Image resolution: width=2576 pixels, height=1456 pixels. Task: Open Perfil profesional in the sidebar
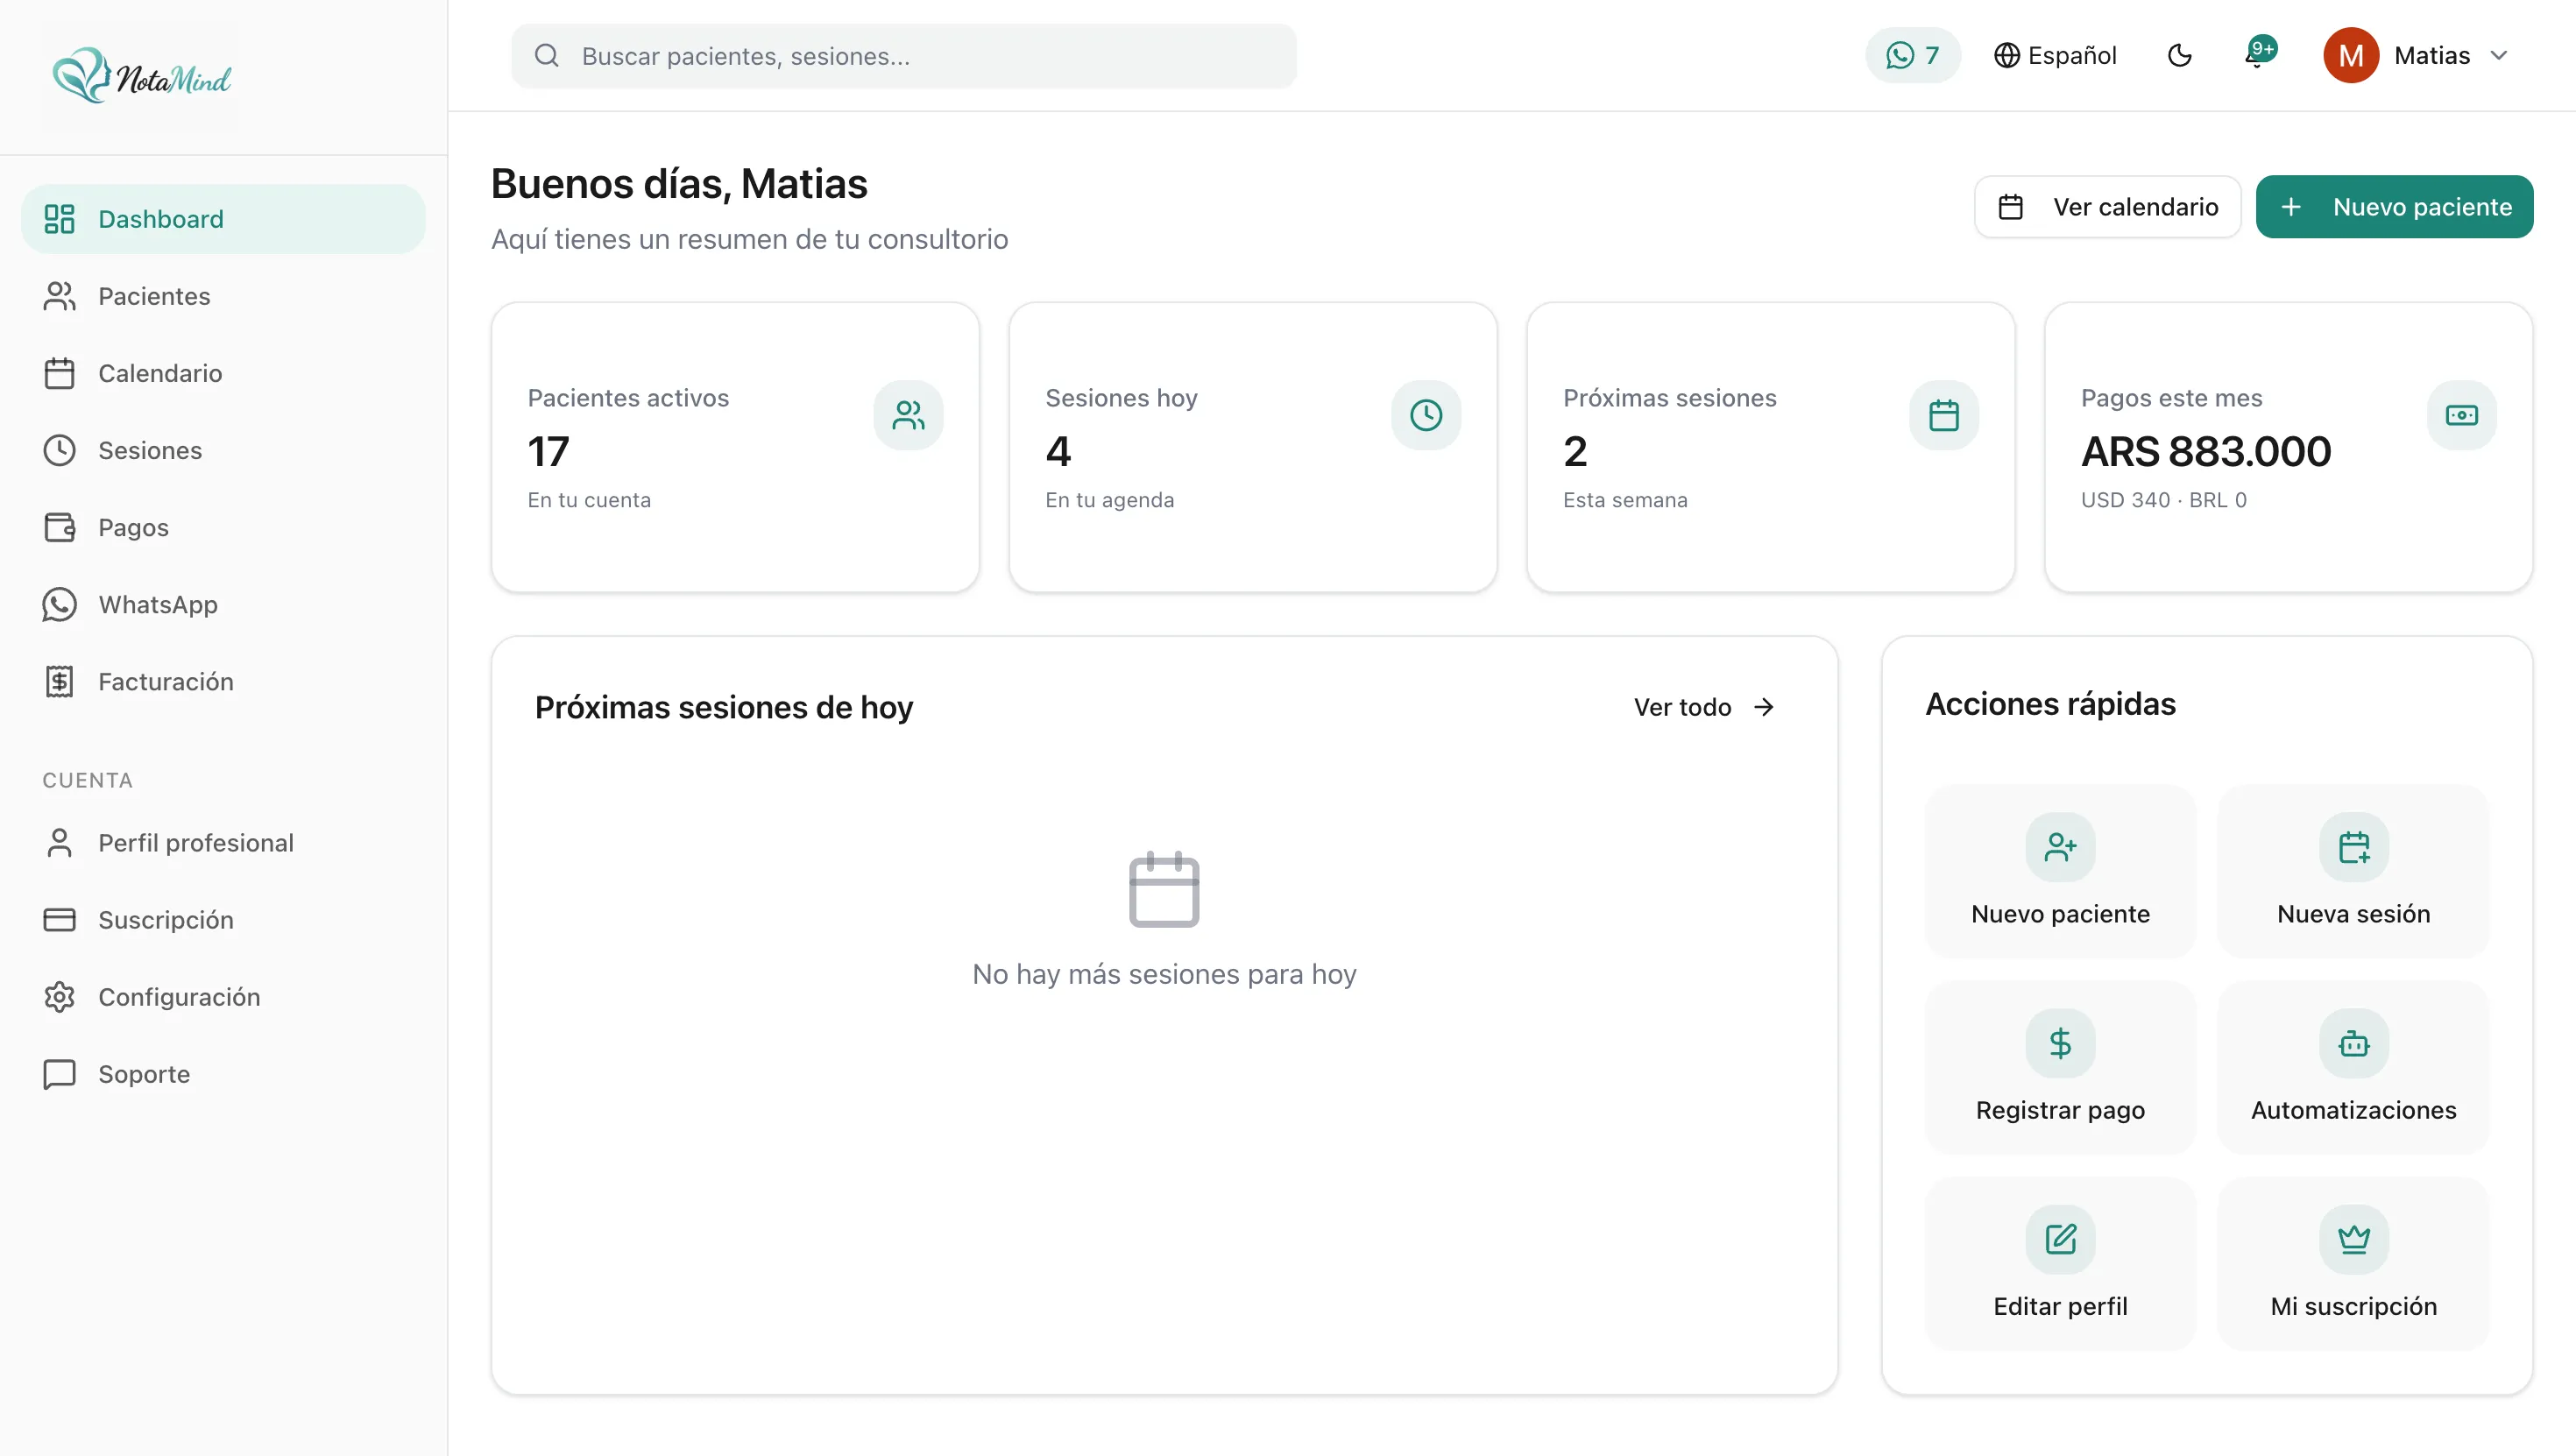tap(223, 843)
